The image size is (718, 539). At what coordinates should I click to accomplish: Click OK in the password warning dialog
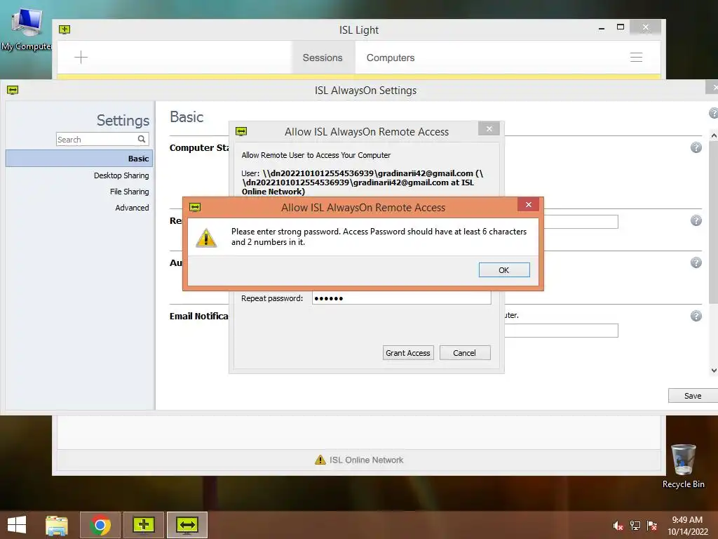pos(504,270)
